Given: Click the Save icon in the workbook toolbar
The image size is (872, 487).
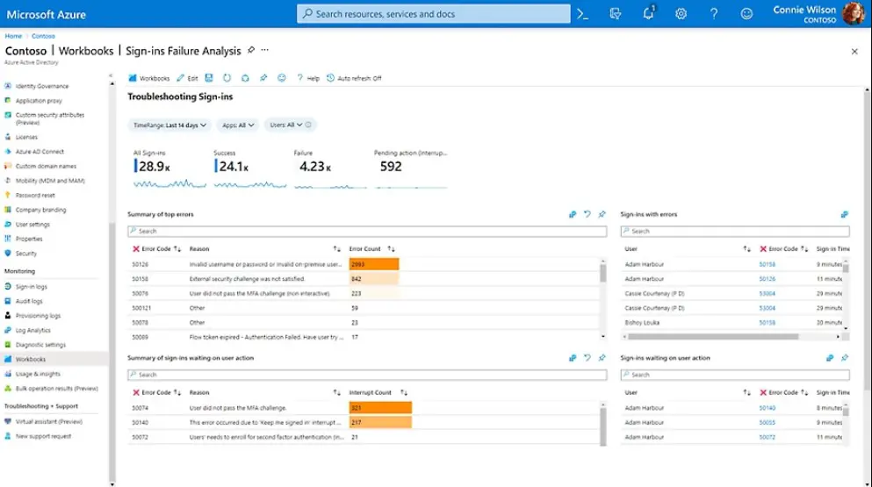Looking at the screenshot, I should point(209,78).
